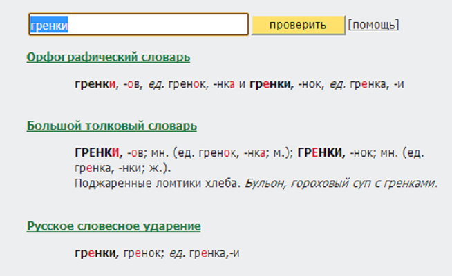
Task: Click the search field containing 'гренки'
Action: point(138,25)
